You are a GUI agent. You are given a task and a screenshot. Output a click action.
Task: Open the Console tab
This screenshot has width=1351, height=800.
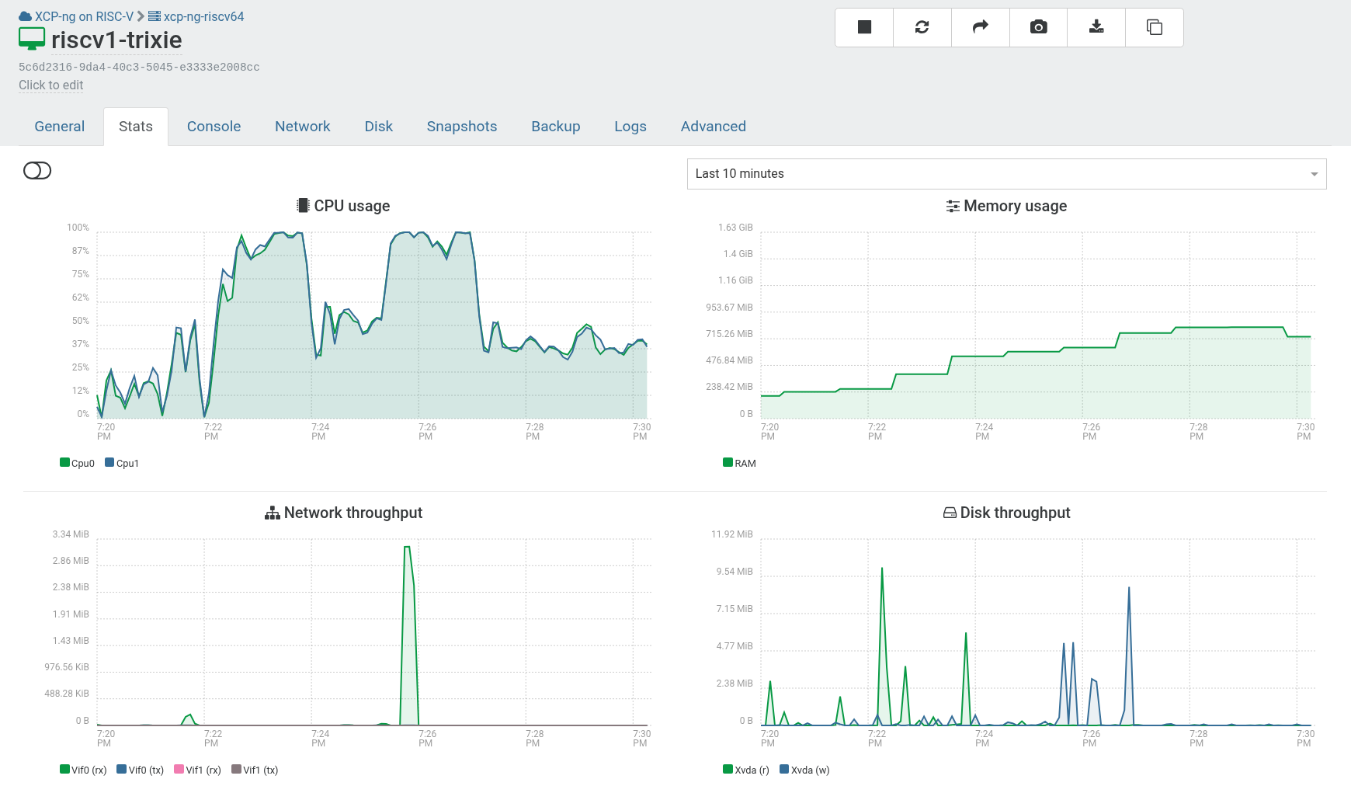pyautogui.click(x=214, y=127)
